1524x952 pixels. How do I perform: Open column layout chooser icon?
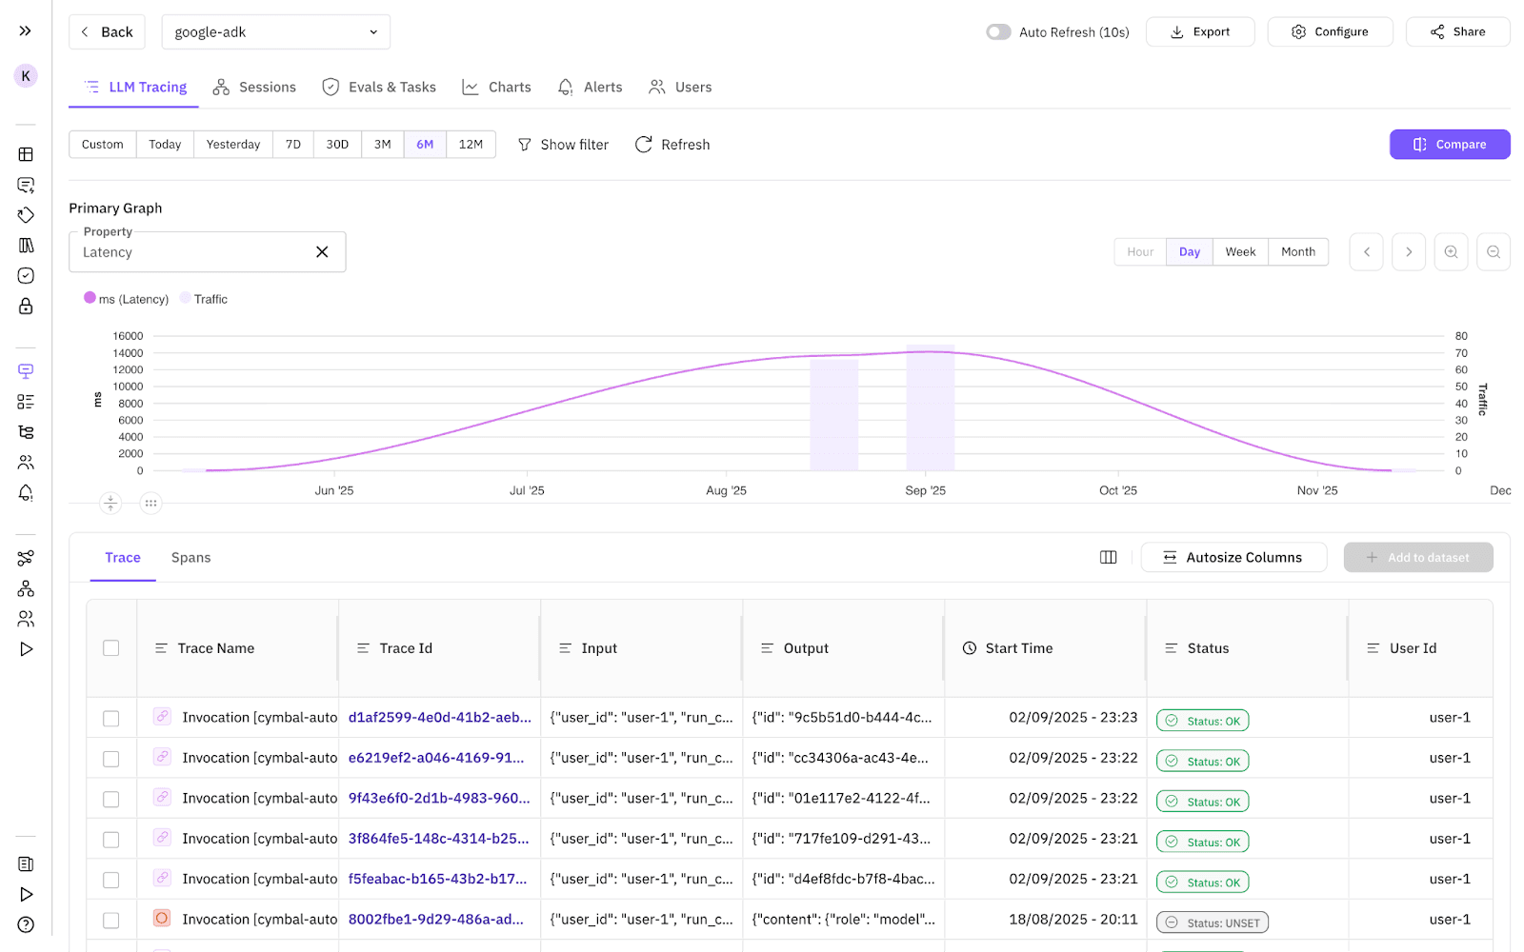1109,558
